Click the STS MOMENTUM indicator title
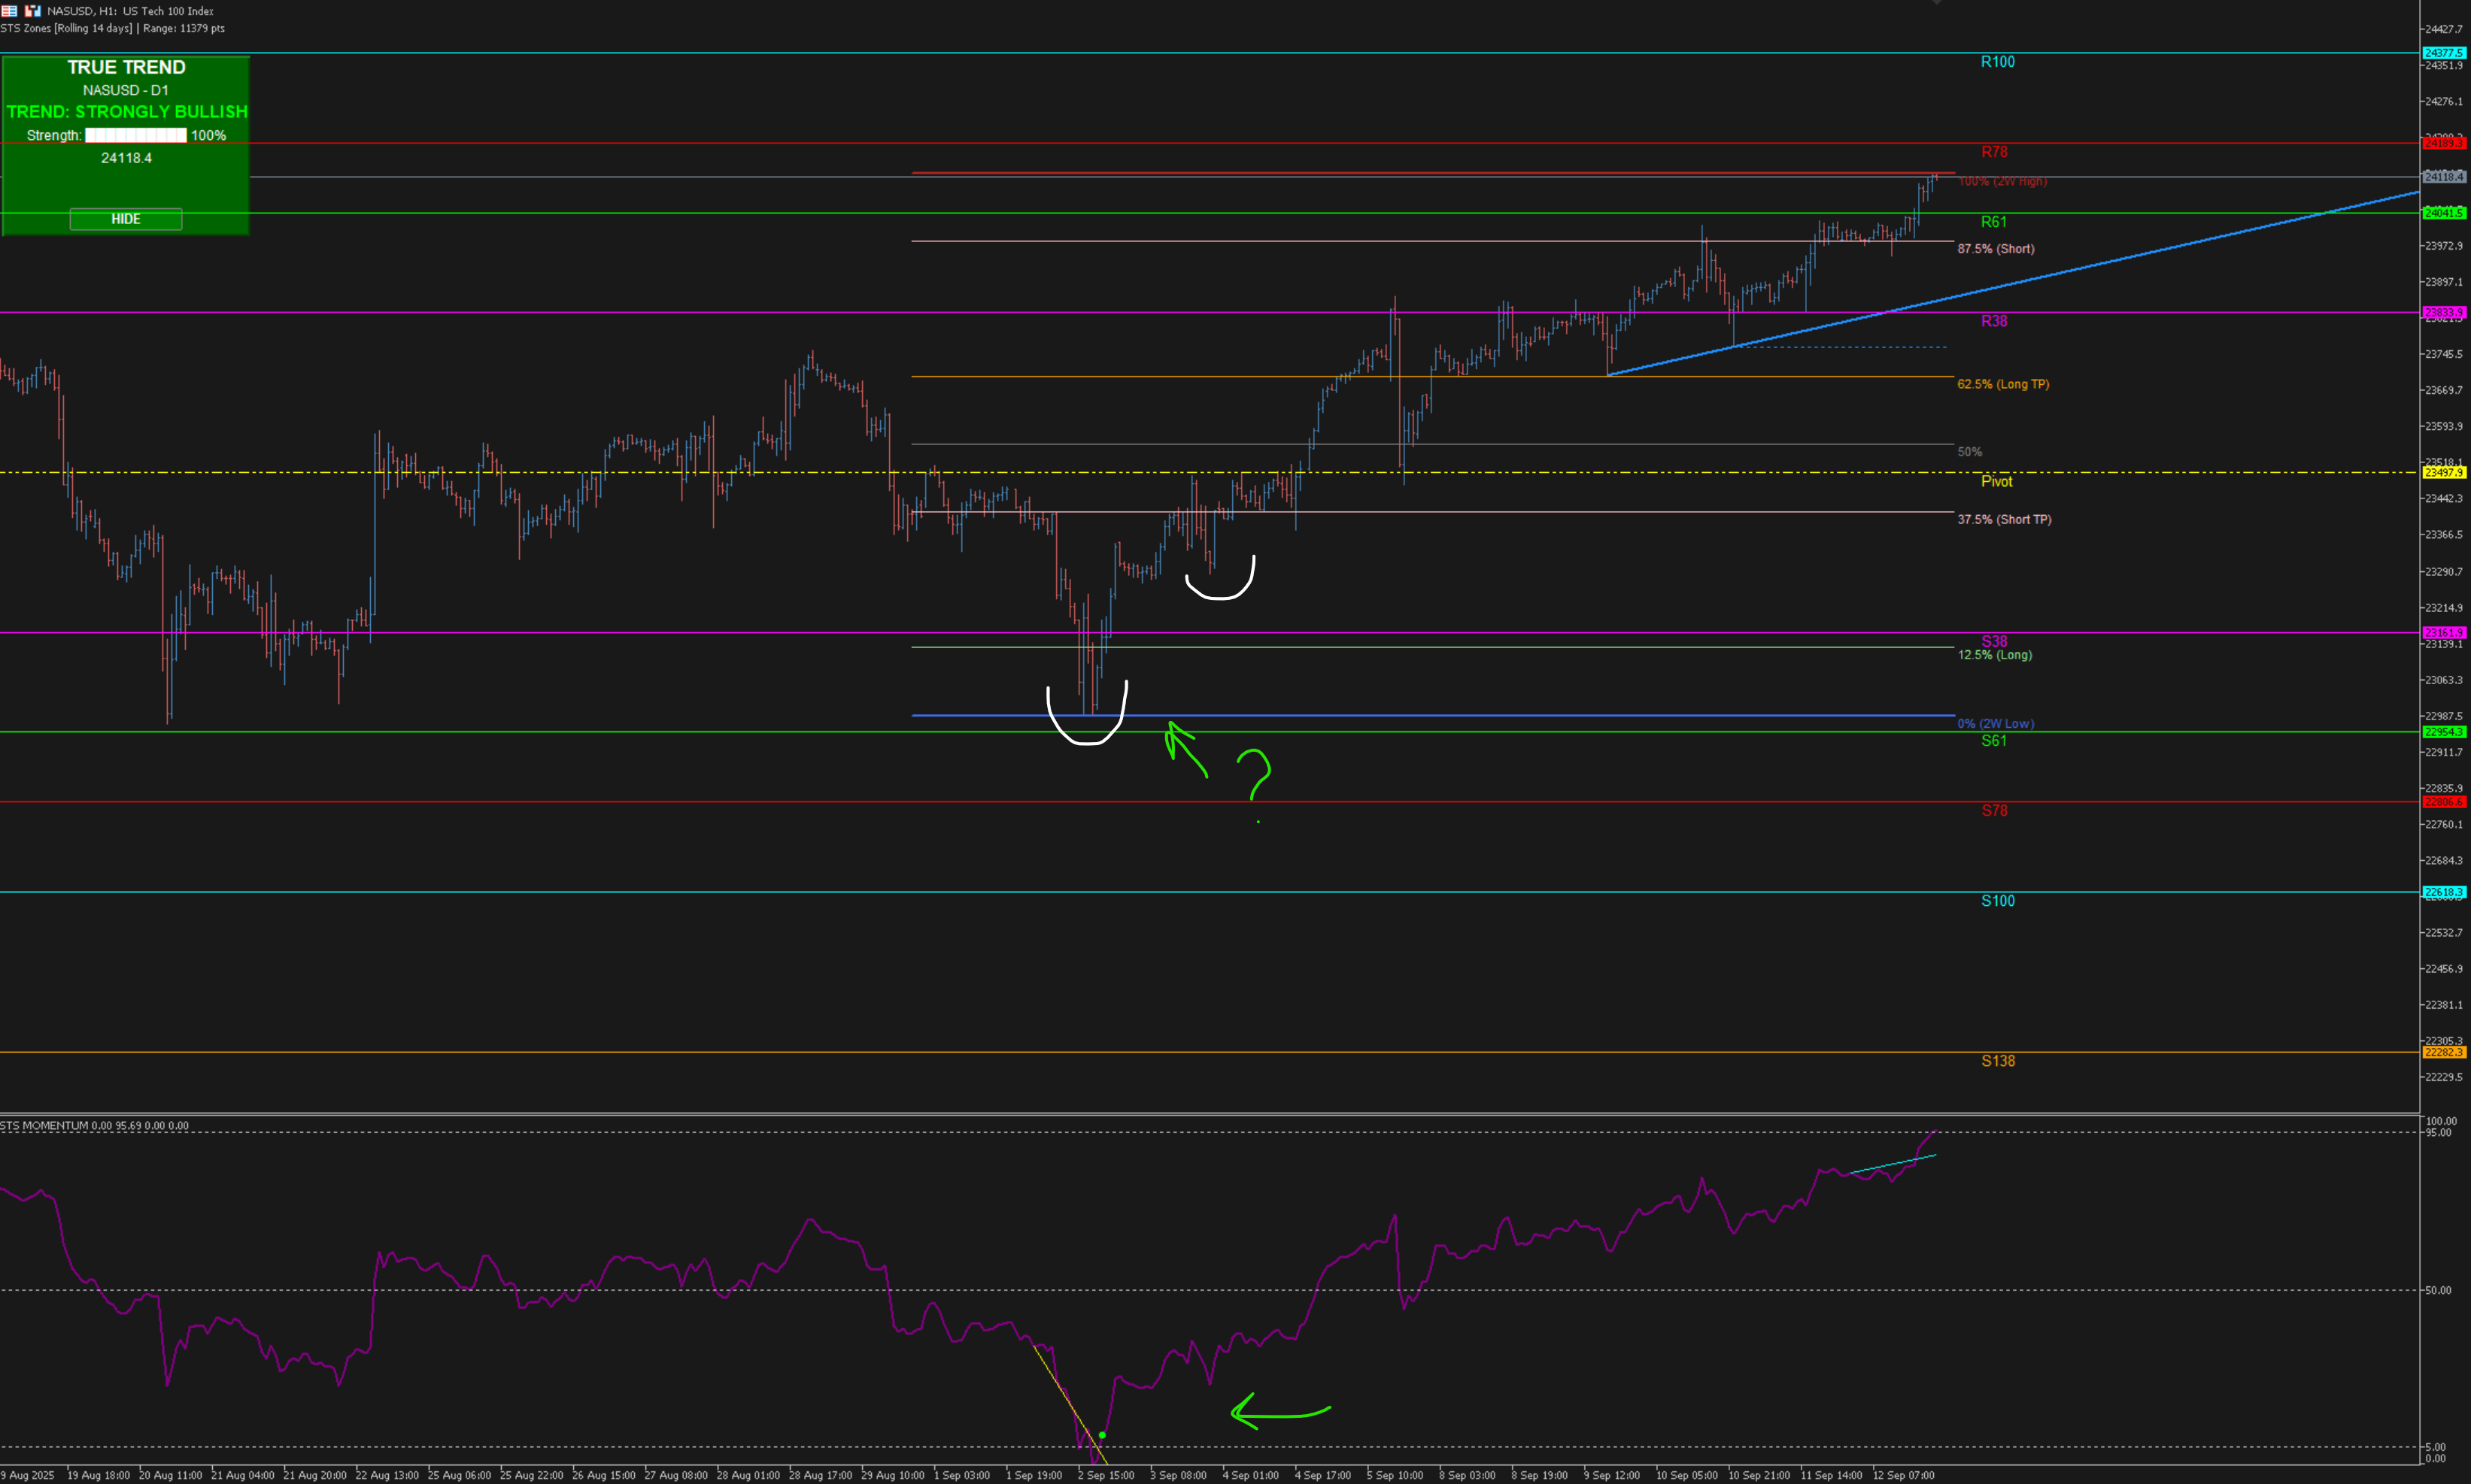This screenshot has width=2471, height=1484. click(44, 1125)
